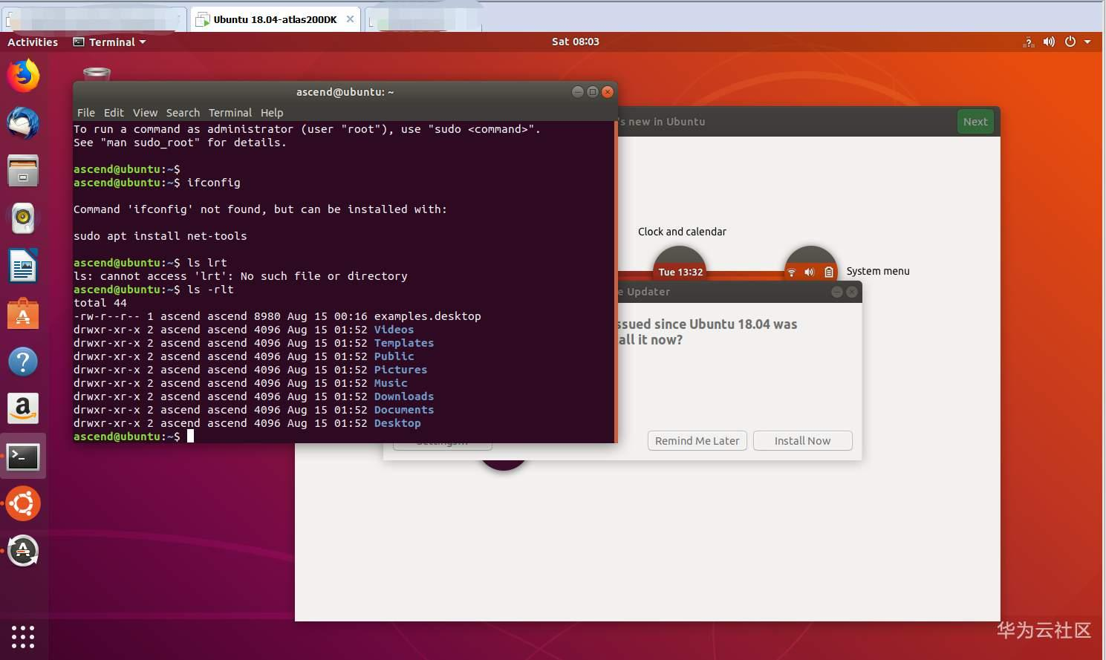Click Install Now in Software Updater

click(x=802, y=441)
